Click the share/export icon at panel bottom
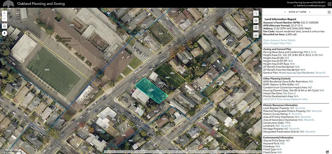 pos(327,152)
